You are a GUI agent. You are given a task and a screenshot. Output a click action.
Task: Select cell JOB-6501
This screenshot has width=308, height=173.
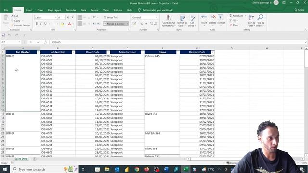click(58, 56)
